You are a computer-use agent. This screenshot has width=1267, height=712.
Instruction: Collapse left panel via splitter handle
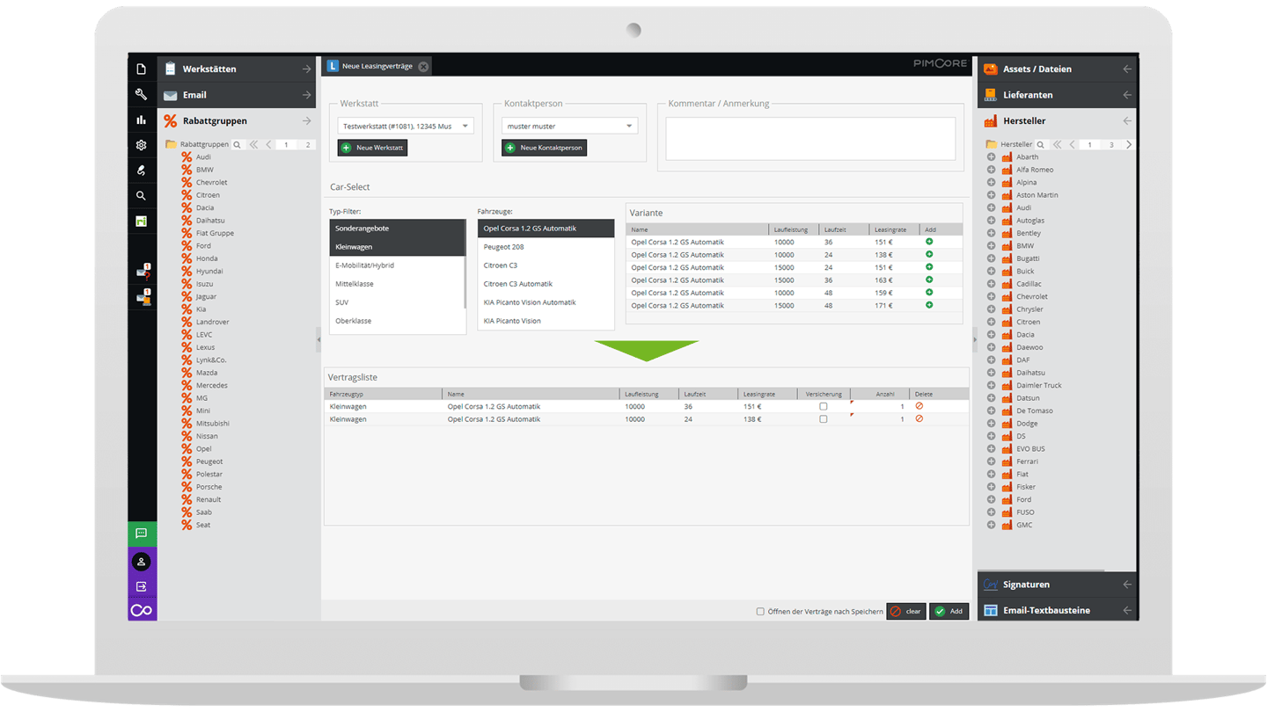(x=319, y=339)
